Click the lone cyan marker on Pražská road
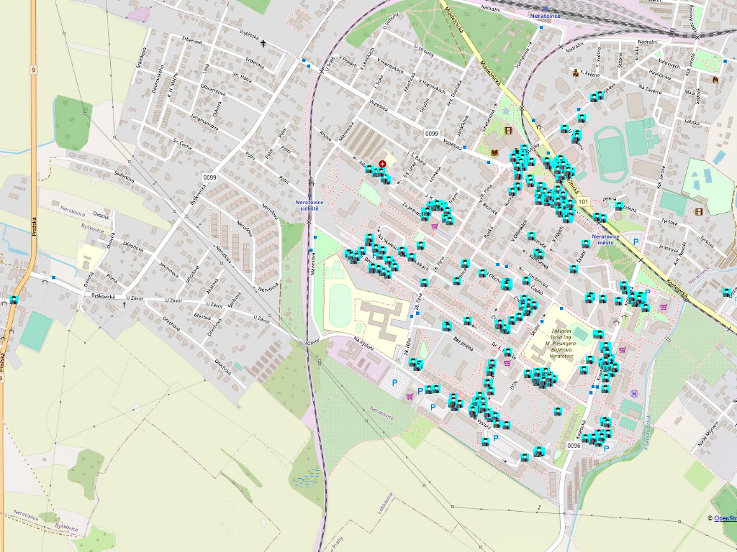This screenshot has height=552, width=737. 14,300
